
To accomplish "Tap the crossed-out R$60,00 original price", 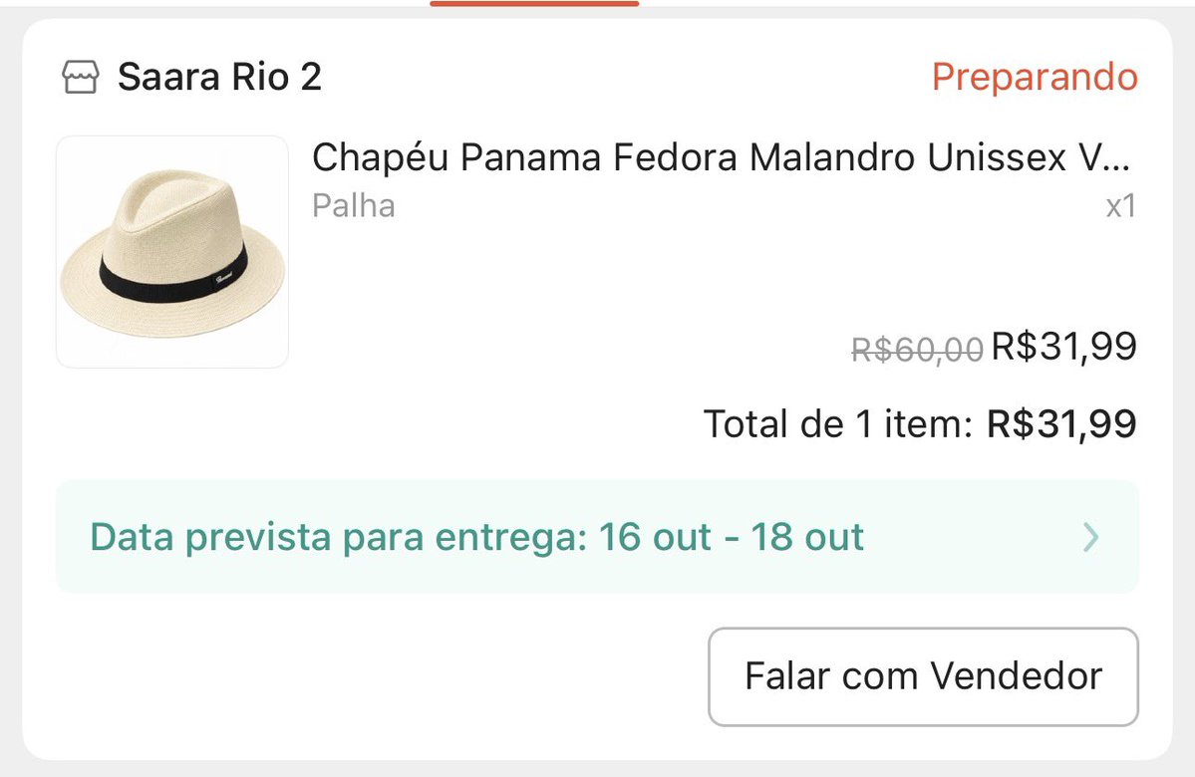I will 917,350.
